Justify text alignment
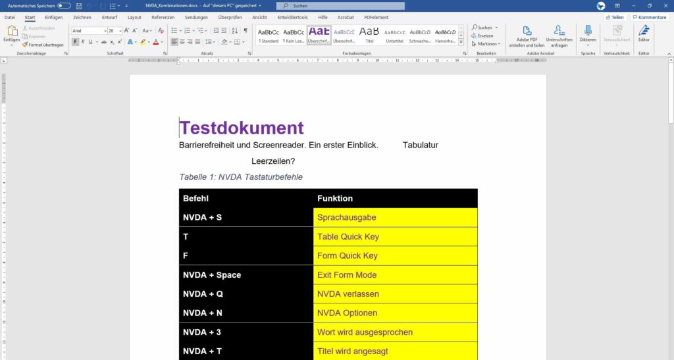 pos(197,41)
